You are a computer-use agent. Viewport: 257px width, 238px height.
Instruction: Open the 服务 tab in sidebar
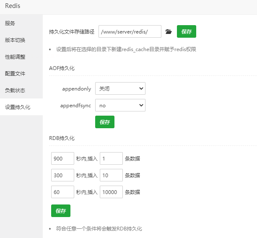tap(21, 23)
